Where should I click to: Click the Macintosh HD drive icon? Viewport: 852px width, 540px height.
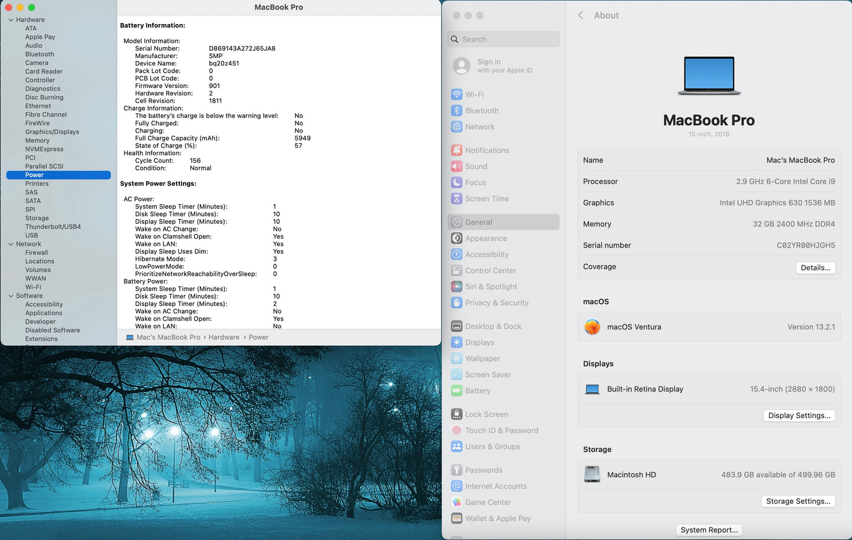tap(592, 474)
